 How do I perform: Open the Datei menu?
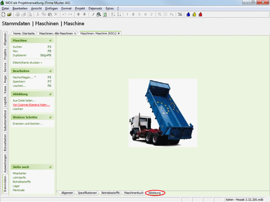(x=5, y=8)
